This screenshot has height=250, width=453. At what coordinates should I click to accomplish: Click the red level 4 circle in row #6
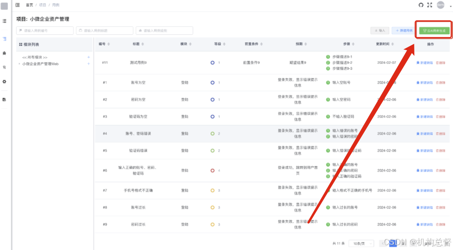[x=212, y=171]
